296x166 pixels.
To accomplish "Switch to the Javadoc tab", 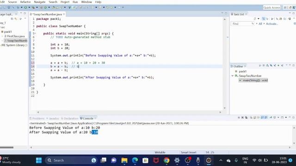I will click(53, 119).
